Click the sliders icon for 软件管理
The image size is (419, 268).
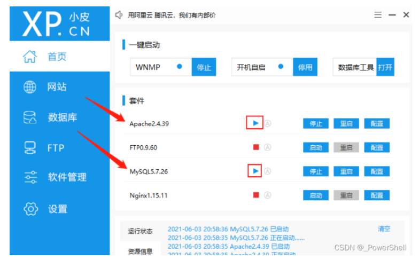(30, 177)
